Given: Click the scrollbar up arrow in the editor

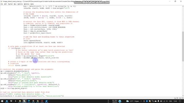Looking at the screenshot, I should (x=183, y=6).
